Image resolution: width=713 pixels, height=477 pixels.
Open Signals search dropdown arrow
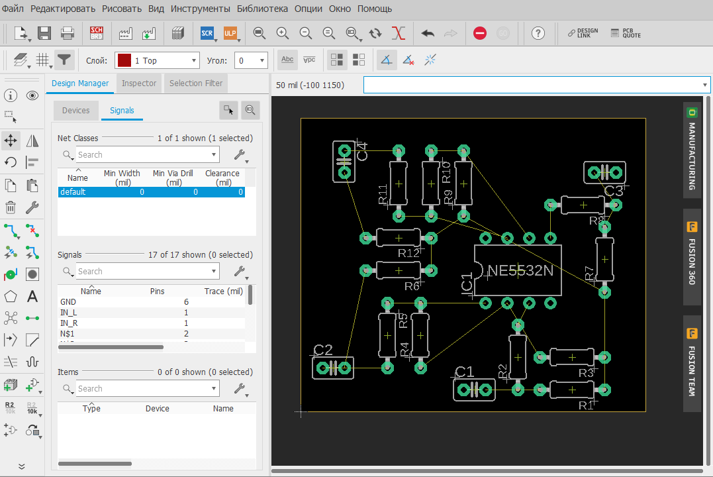point(213,271)
